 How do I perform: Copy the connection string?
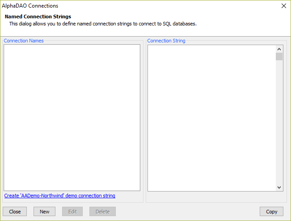[x=271, y=212]
